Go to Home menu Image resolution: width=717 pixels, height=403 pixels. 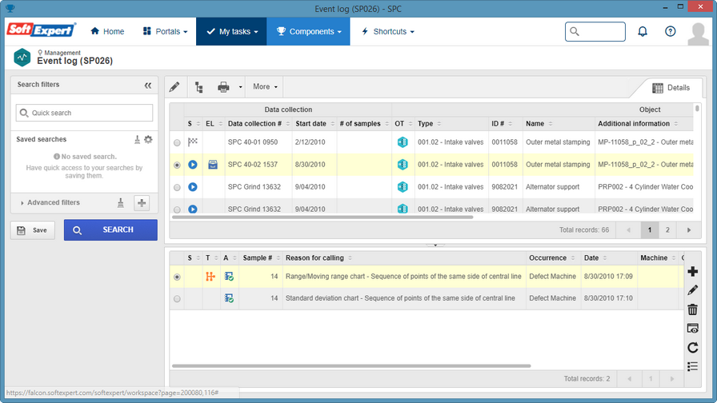tap(107, 31)
